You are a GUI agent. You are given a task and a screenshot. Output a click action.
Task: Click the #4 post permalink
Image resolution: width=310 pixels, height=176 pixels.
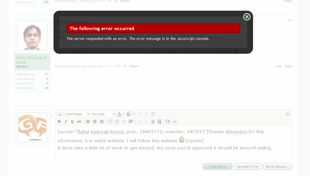point(290,20)
